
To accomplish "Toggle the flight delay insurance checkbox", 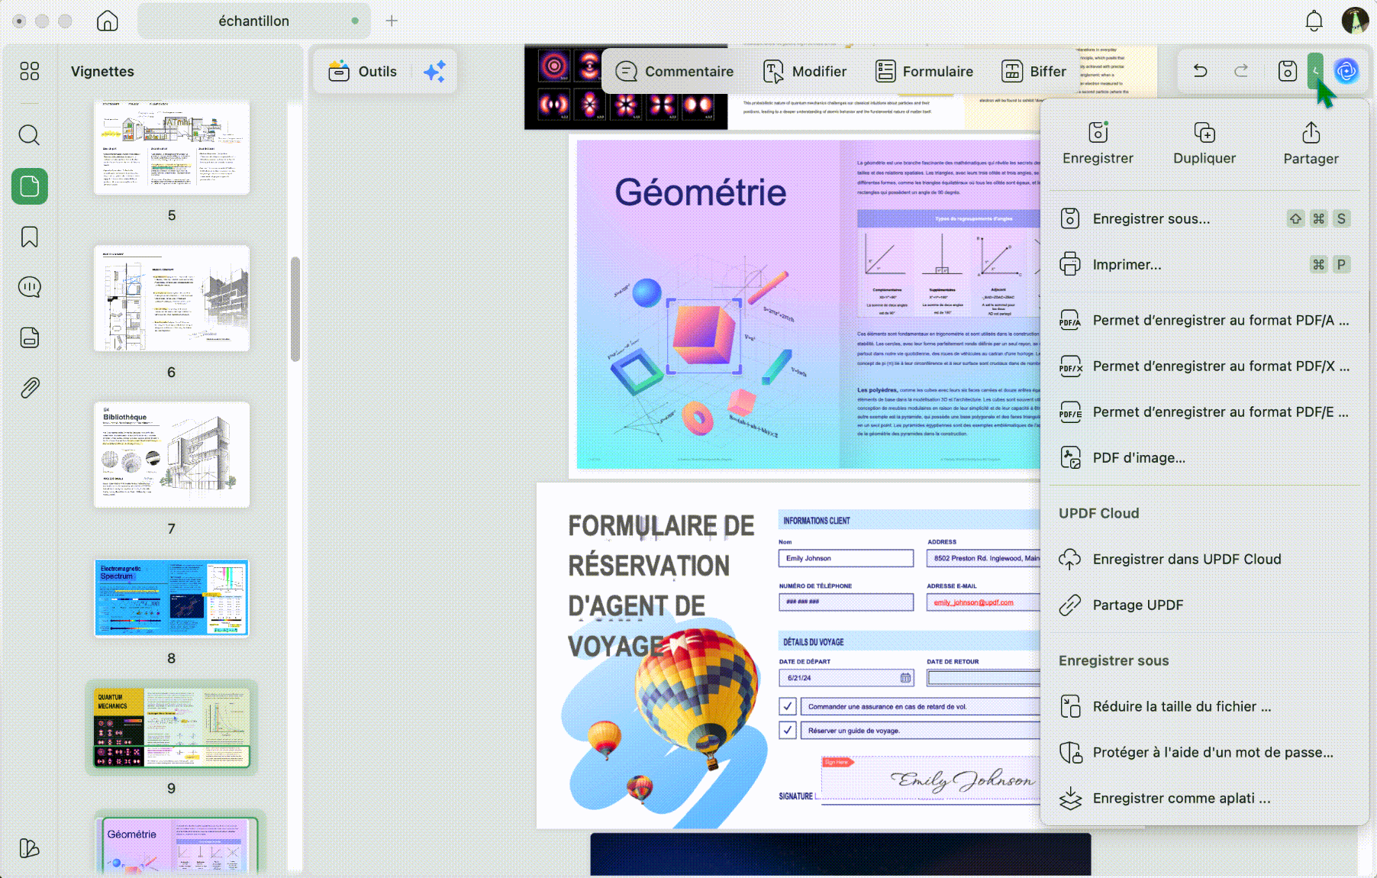I will point(788,706).
